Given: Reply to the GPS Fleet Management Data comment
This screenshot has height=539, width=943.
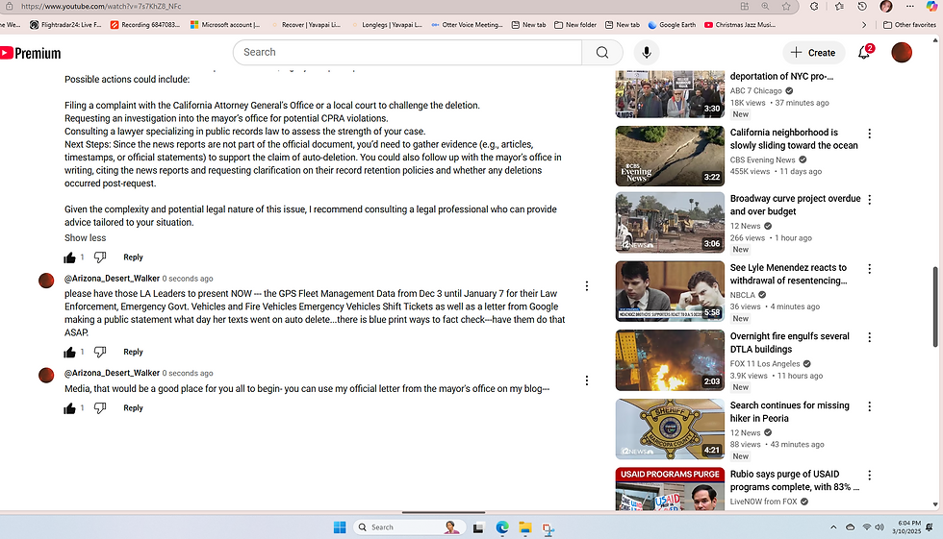Looking at the screenshot, I should pyautogui.click(x=133, y=352).
